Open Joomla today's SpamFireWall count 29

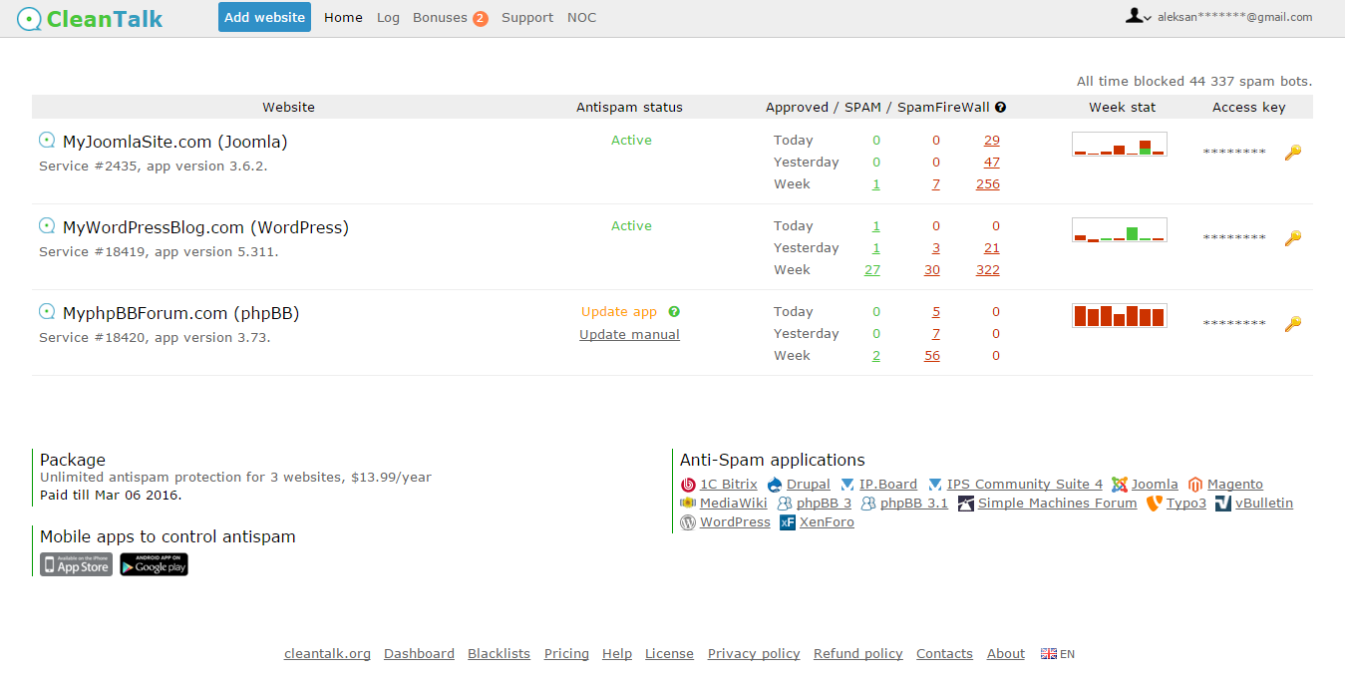991,141
